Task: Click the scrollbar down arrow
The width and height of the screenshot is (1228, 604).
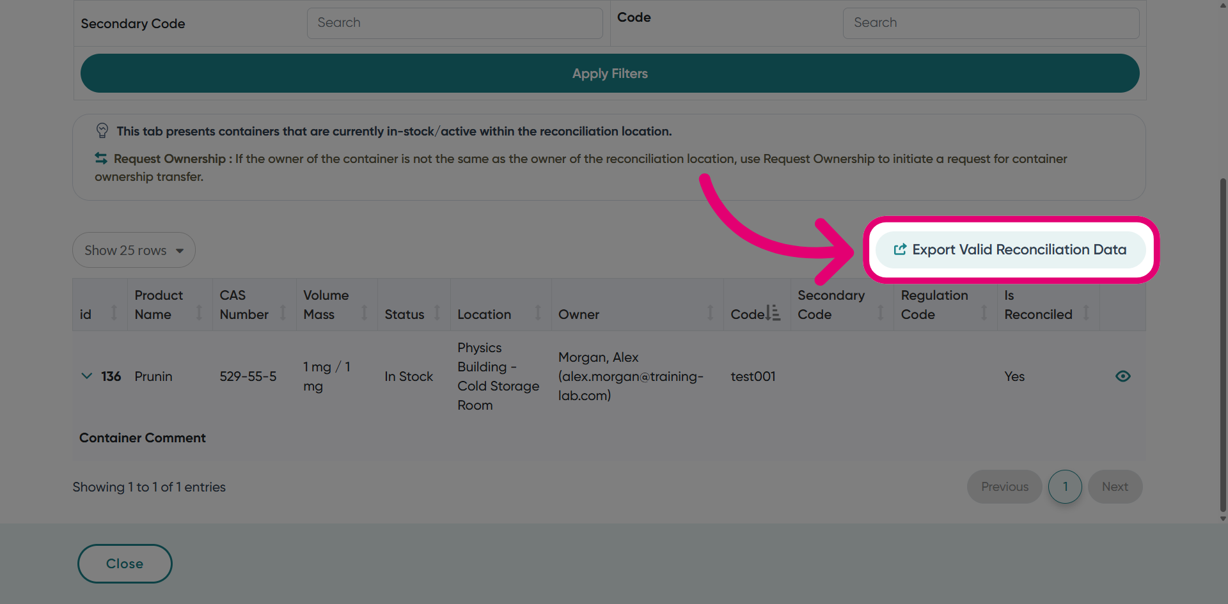Action: pos(1223,518)
